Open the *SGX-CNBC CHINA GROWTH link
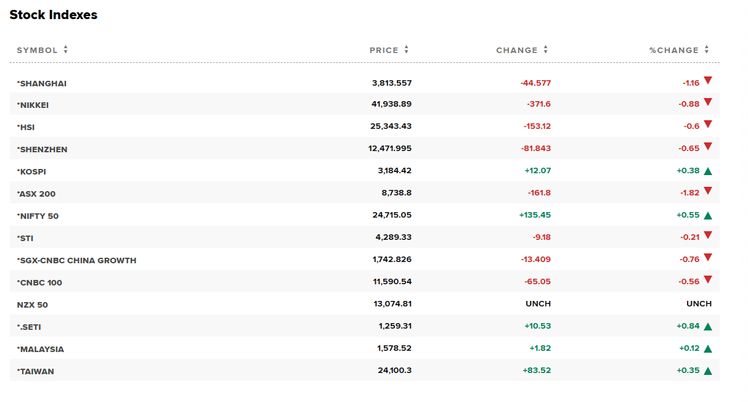 point(76,261)
